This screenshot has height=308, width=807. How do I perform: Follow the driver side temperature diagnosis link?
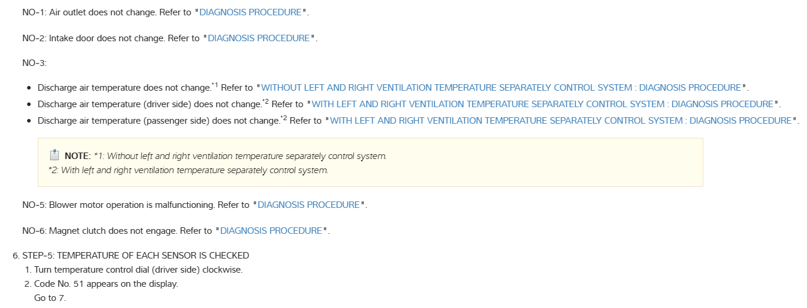click(542, 104)
